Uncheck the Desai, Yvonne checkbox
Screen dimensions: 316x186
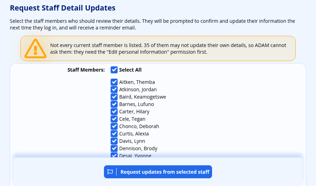pos(114,155)
